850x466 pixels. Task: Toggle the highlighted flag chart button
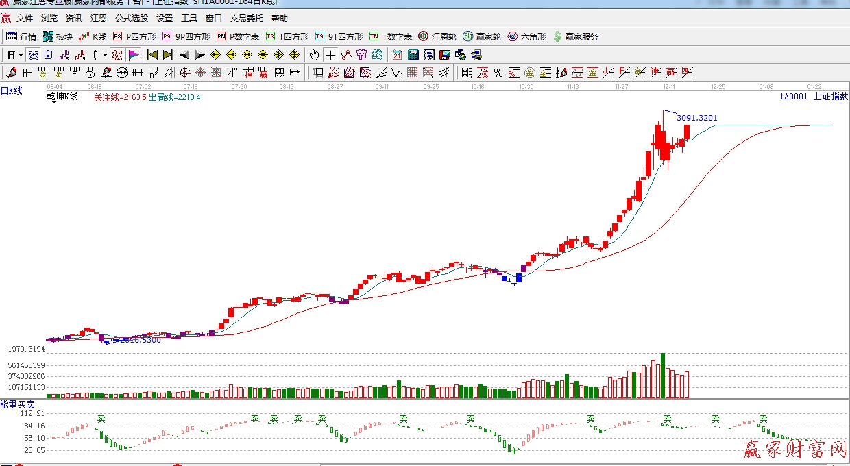[x=134, y=55]
